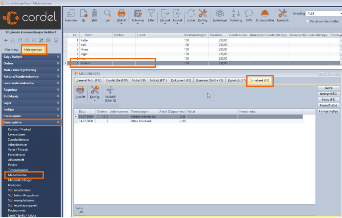Click the Sortering A-Z icon
342x218 pixels.
236,14
